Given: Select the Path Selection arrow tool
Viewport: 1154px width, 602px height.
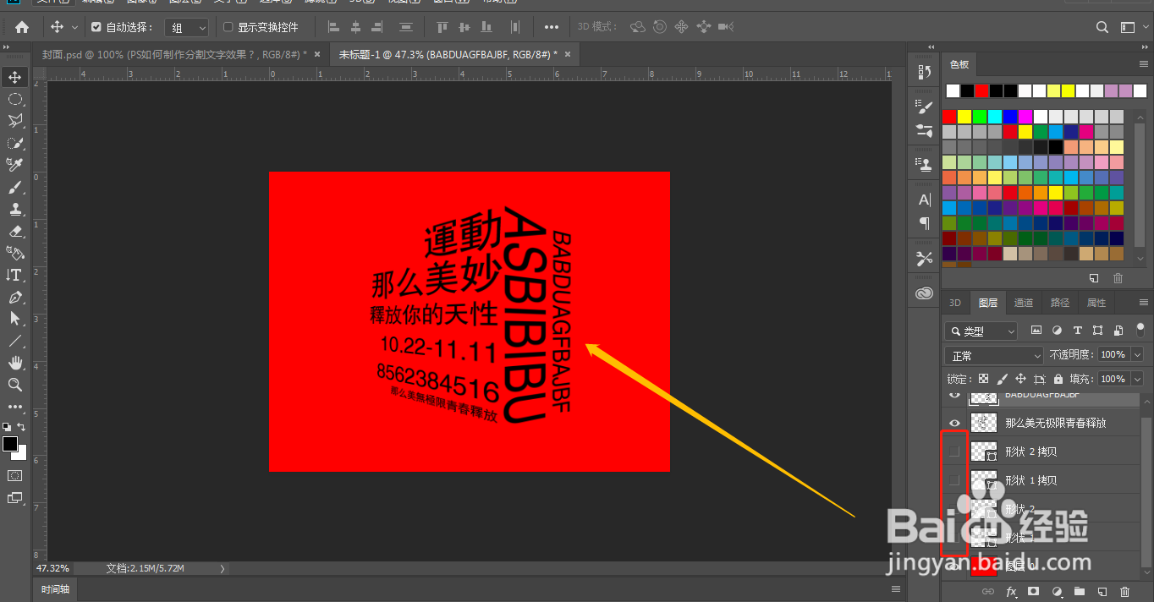Looking at the screenshot, I should click(x=14, y=319).
